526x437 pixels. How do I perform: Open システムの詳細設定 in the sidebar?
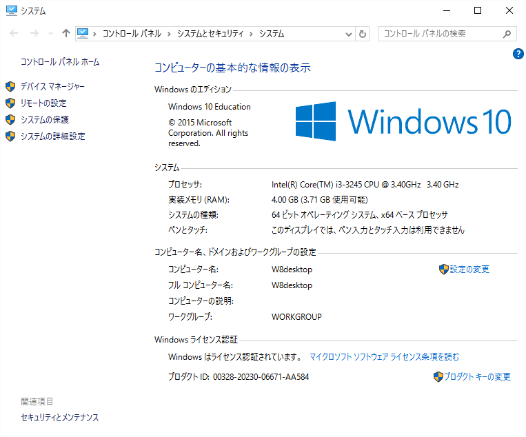point(52,136)
